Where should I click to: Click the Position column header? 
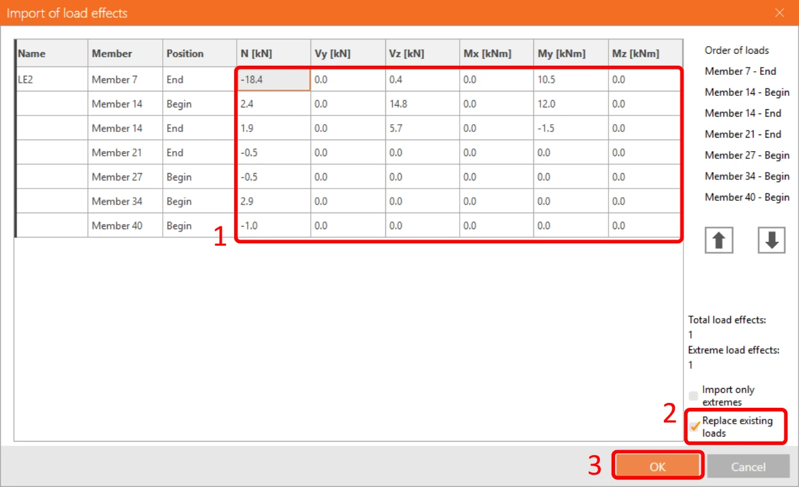[200, 53]
